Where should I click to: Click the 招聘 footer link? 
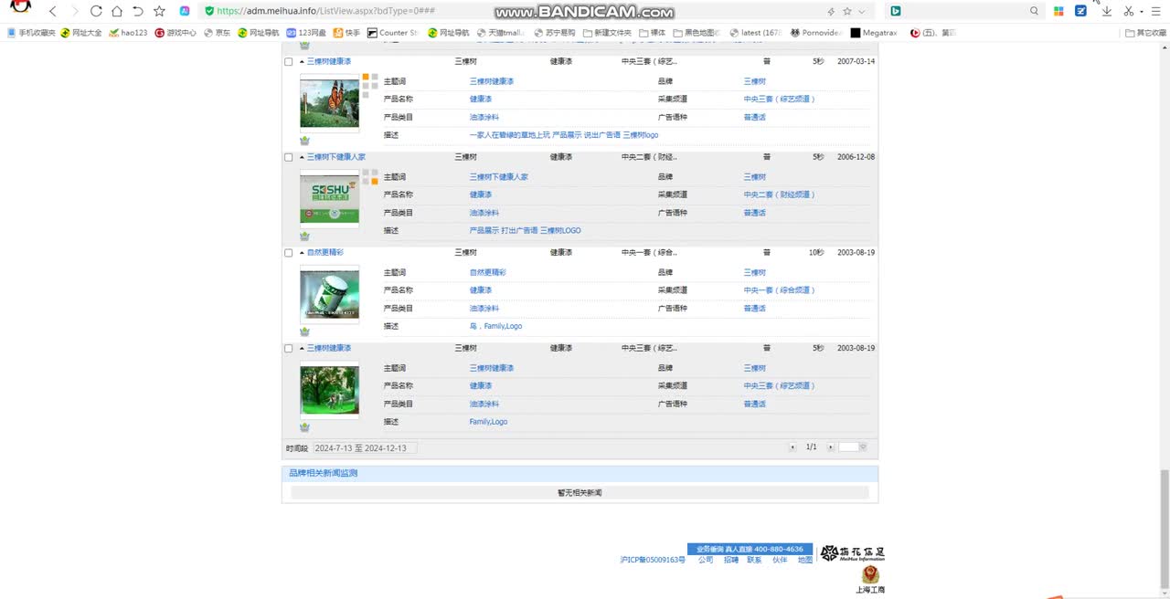pos(731,560)
